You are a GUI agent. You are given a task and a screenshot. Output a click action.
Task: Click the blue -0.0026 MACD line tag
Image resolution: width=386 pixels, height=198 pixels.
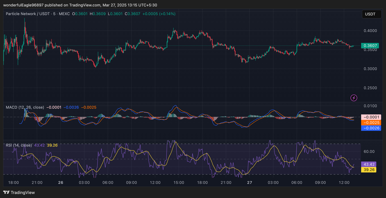tap(371, 128)
